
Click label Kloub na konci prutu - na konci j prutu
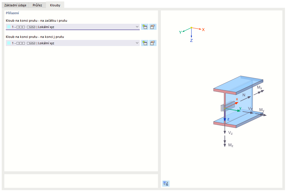[35, 37]
